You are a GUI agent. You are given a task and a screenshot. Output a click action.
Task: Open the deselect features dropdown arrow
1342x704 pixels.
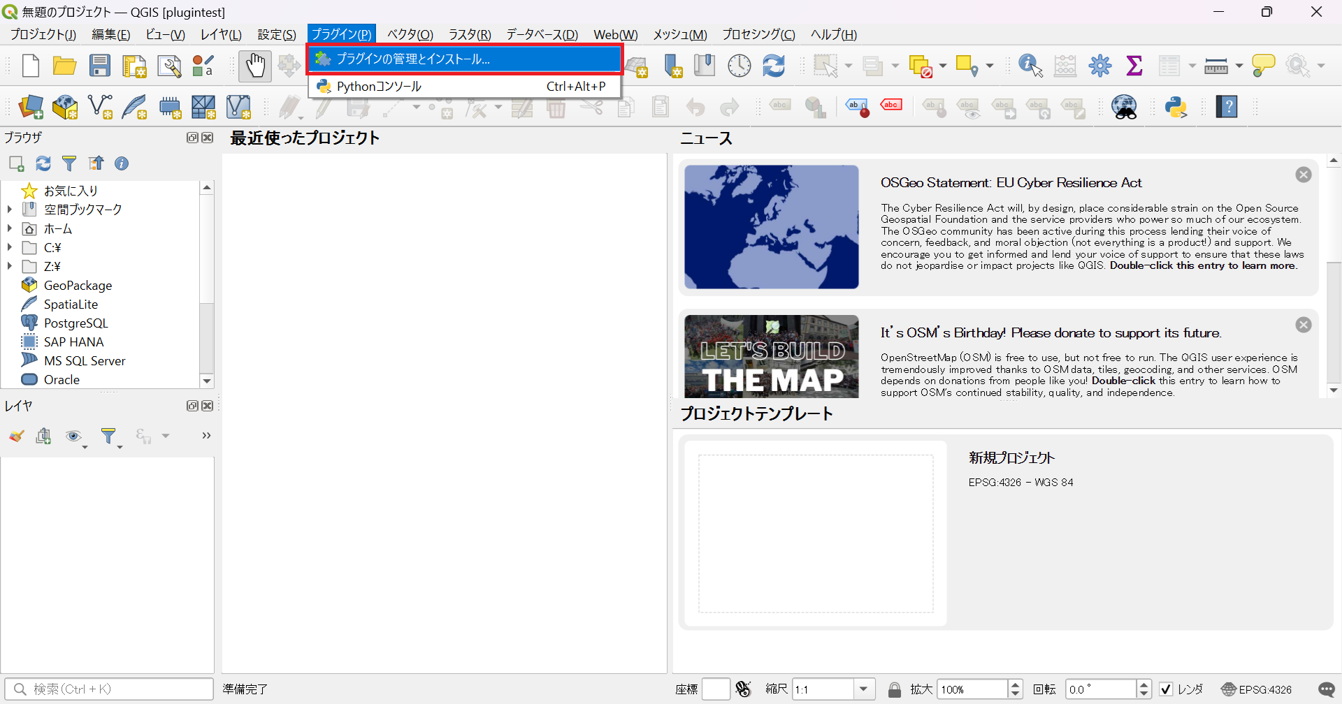(x=943, y=66)
